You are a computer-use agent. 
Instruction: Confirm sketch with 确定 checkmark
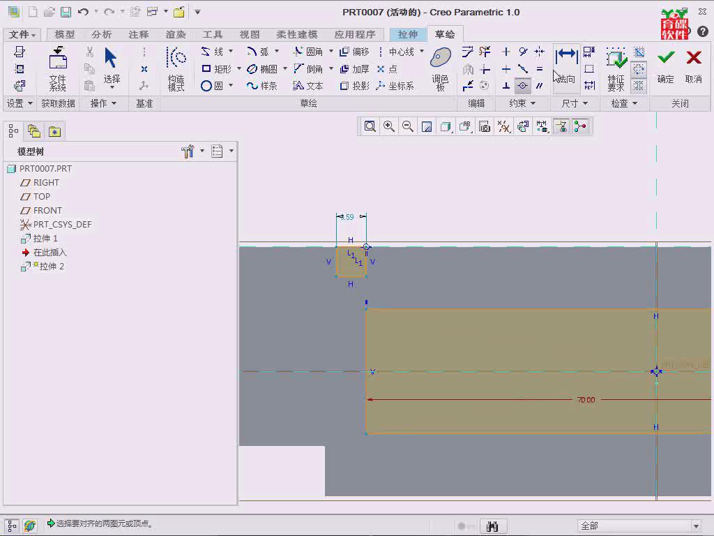click(666, 66)
